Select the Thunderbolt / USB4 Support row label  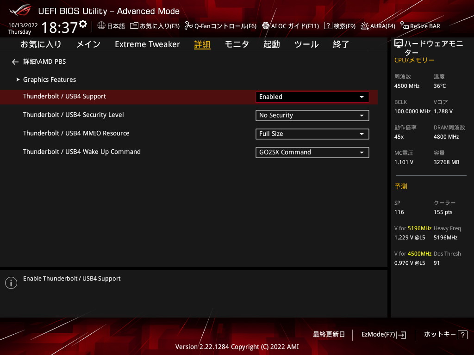pos(64,97)
